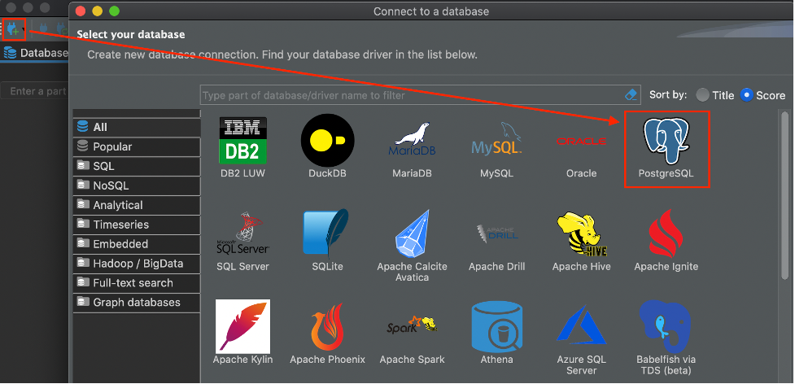
Task: Open the NoSQL category
Action: click(137, 186)
